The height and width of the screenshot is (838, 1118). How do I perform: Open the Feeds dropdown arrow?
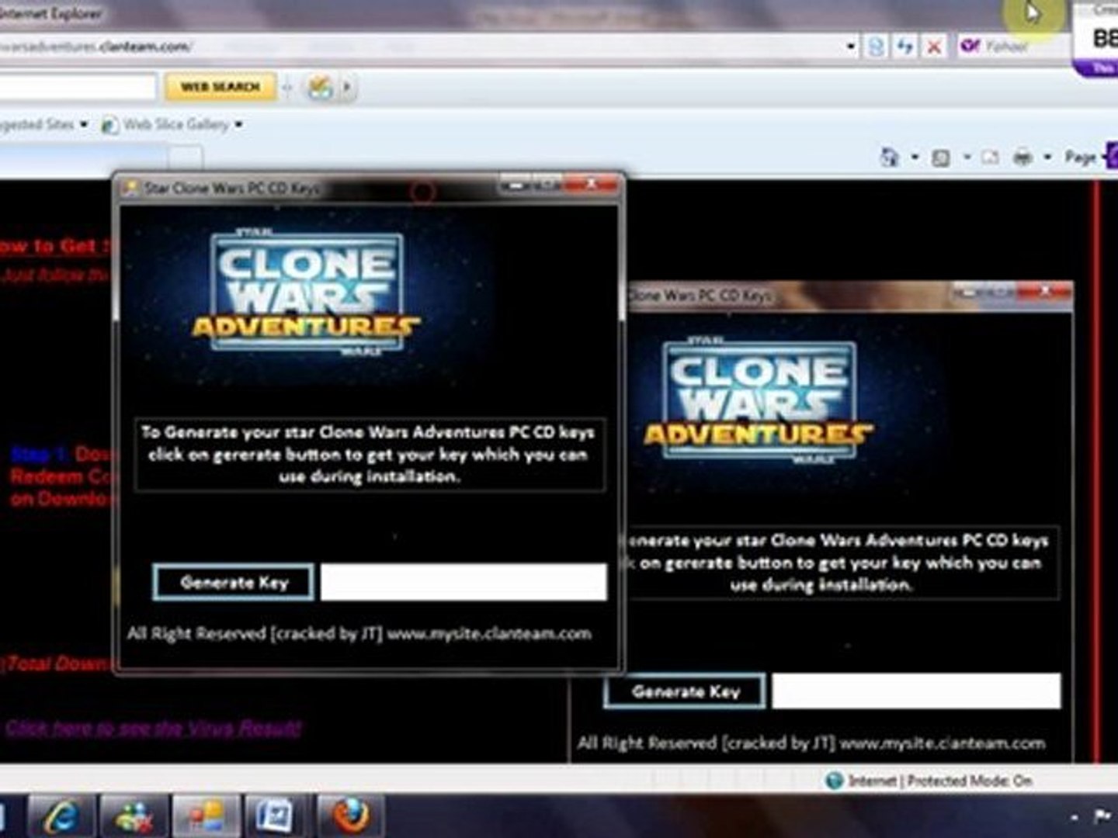click(967, 158)
